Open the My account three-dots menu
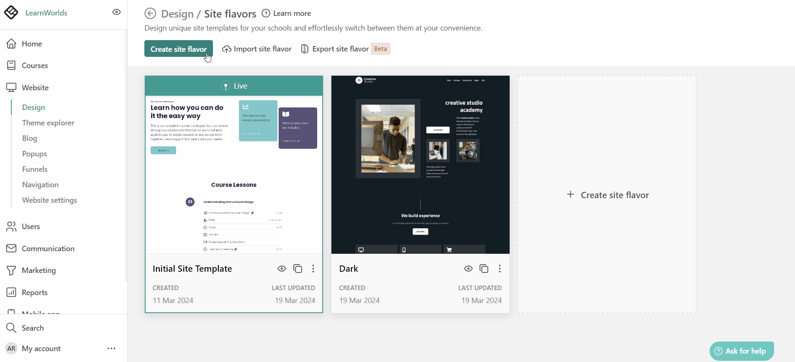This screenshot has height=362, width=795. (111, 349)
